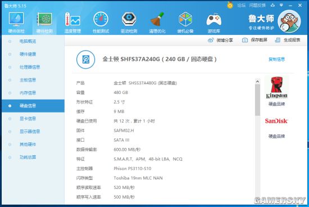This screenshot has width=309, height=207.
Task: Click the vertical scrollbar thumb
Action: tap(257, 100)
